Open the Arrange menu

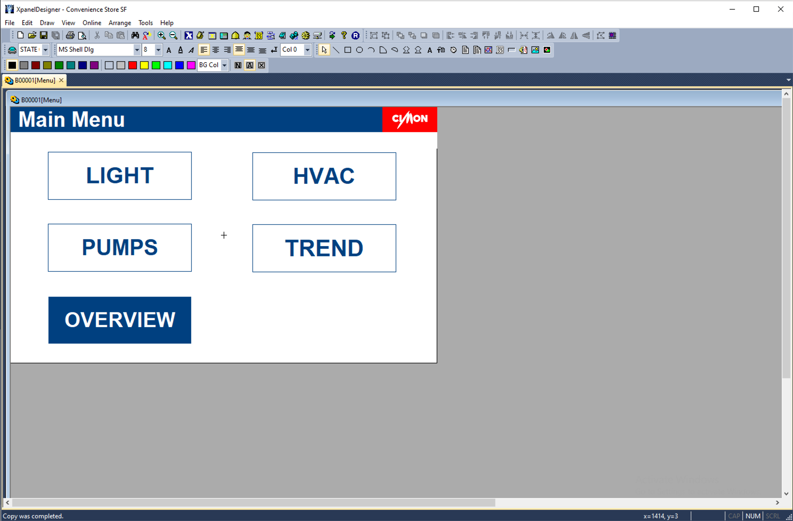click(120, 23)
